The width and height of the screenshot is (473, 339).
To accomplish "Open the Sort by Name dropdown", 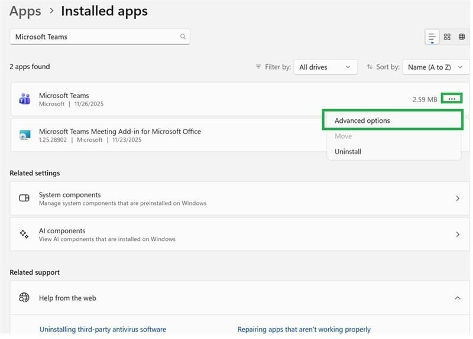I will pyautogui.click(x=435, y=67).
